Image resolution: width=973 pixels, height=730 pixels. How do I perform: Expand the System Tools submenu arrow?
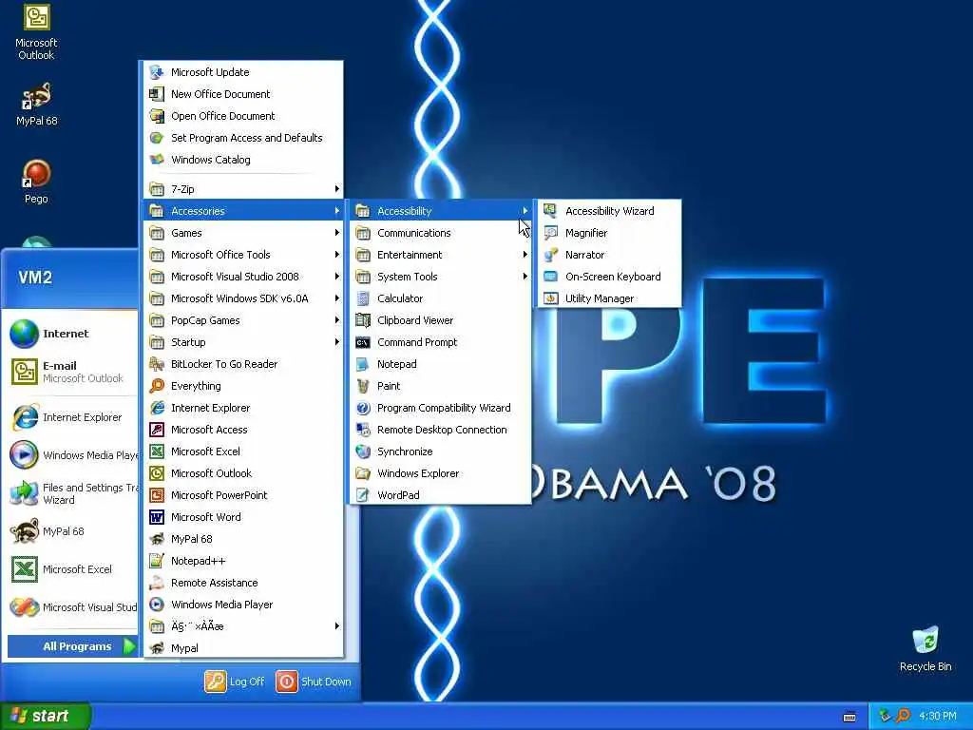525,277
